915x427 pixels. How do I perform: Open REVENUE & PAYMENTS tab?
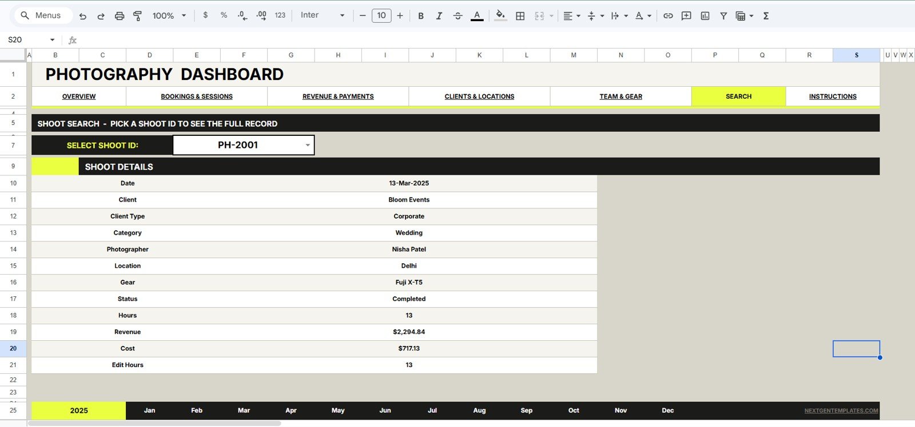coord(338,96)
